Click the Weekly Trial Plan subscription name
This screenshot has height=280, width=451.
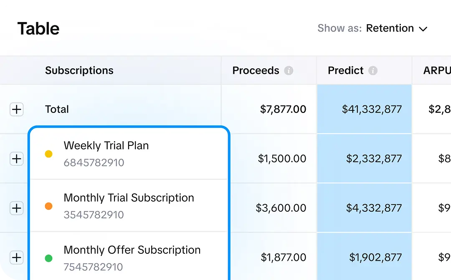pos(106,146)
